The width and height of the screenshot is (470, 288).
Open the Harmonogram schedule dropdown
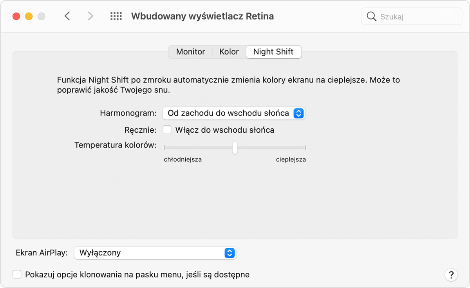(x=233, y=113)
